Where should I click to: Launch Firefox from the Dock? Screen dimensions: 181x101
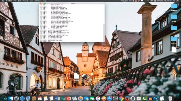pyautogui.click(x=127, y=98)
